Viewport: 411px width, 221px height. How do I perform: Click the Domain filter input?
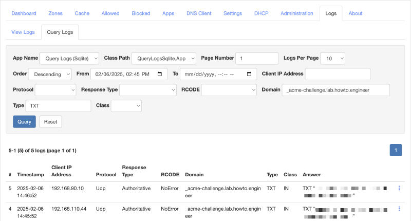click(336, 90)
